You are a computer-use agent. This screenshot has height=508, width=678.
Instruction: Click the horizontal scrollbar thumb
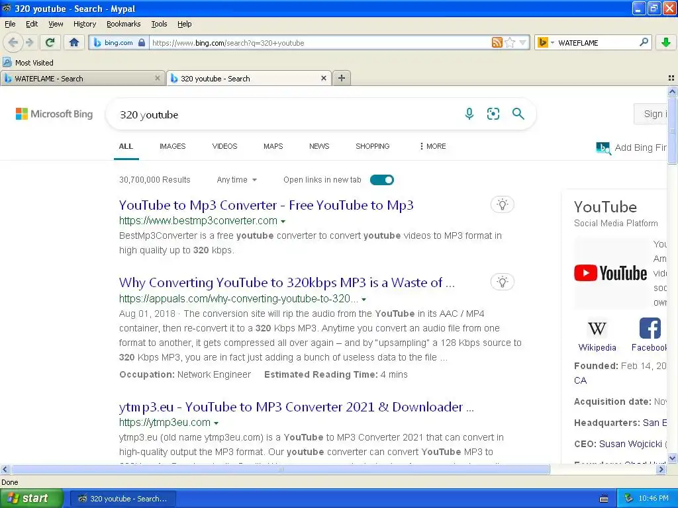click(x=280, y=469)
